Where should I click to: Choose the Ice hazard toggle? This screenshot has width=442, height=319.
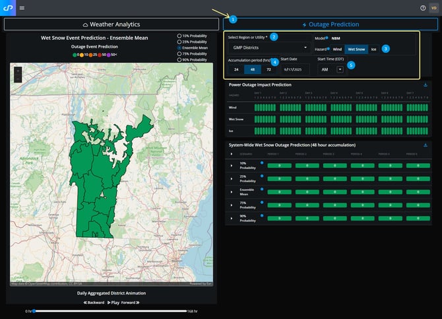(x=373, y=49)
